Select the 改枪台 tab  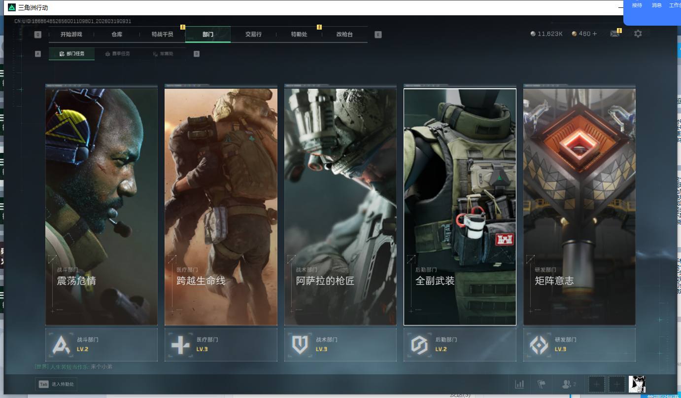344,35
